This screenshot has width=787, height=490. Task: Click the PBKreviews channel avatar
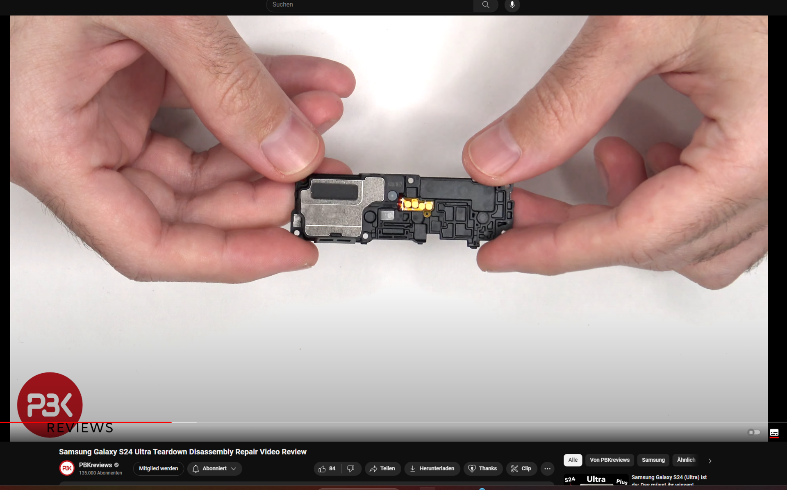(x=67, y=468)
